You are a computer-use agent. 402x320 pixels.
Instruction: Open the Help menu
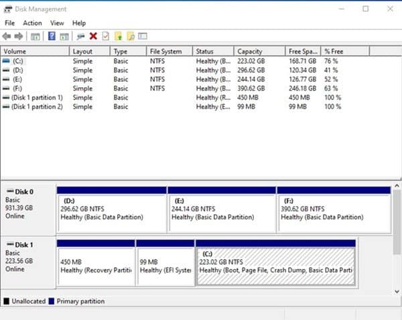pos(79,23)
